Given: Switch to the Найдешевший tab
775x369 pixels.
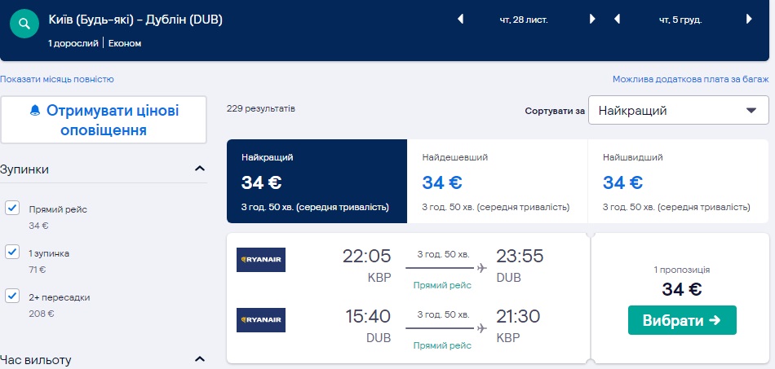Looking at the screenshot, I should coord(496,182).
